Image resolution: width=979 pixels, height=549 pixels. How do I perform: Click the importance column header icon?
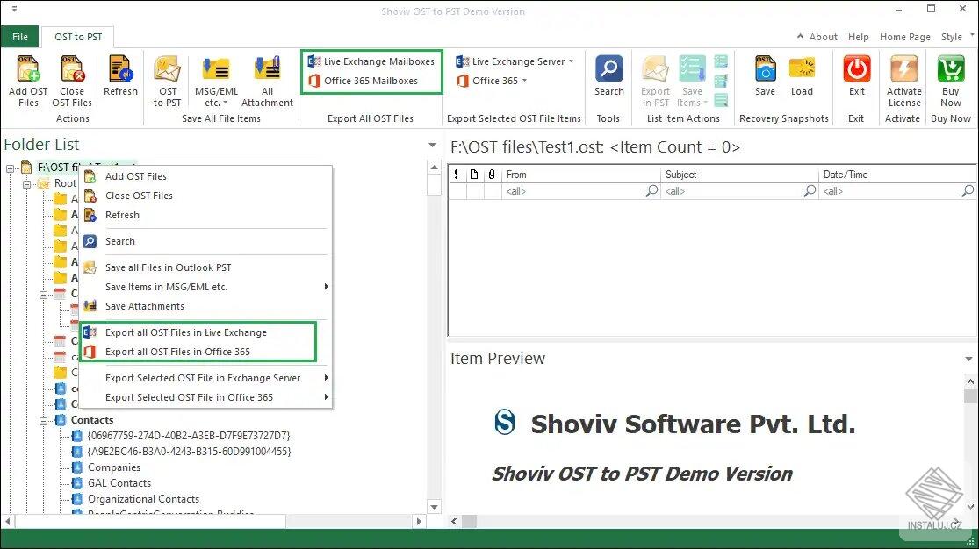click(x=457, y=175)
